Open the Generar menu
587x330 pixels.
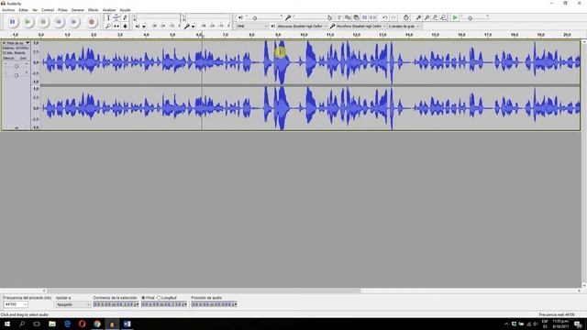tap(78, 10)
